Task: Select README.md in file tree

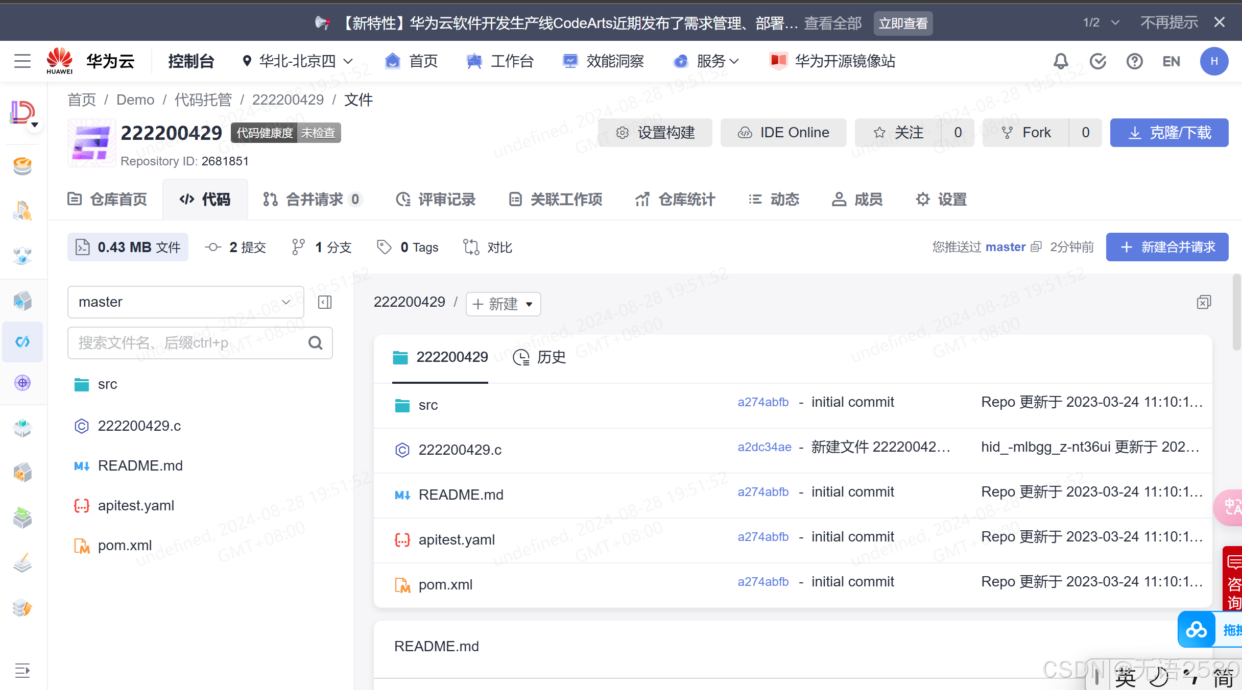Action: (x=140, y=465)
